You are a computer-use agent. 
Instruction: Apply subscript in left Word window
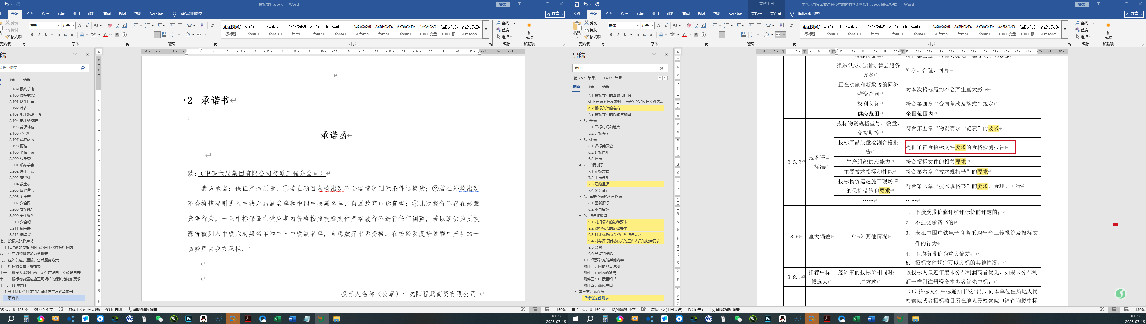(65, 35)
